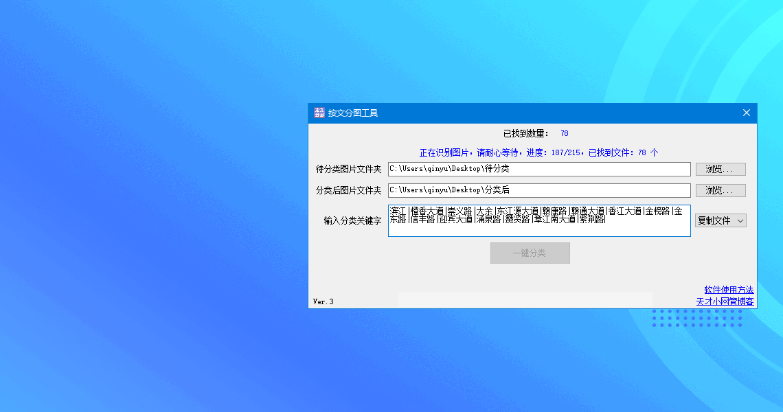This screenshot has height=412, width=783.
Task: Click the 分类后 destination folder path field
Action: pos(539,190)
